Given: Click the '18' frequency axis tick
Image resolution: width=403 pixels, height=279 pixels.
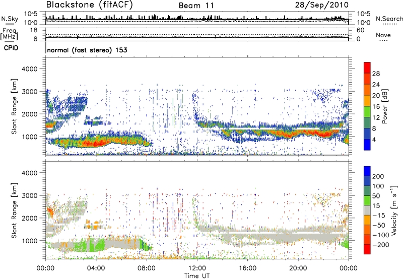Looking at the screenshot, I should point(34,30).
